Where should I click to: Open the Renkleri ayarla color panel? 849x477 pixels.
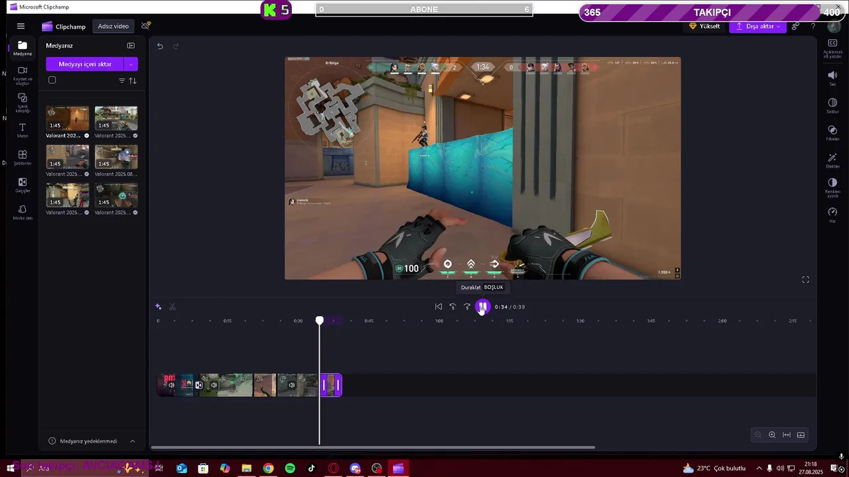coord(832,187)
